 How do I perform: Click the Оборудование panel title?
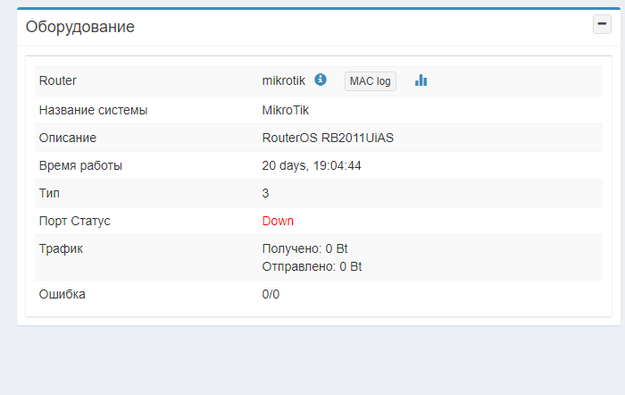tap(80, 27)
